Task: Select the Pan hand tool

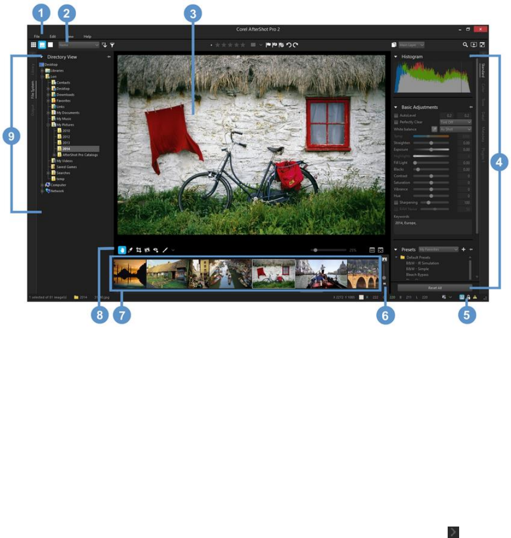Action: click(122, 250)
